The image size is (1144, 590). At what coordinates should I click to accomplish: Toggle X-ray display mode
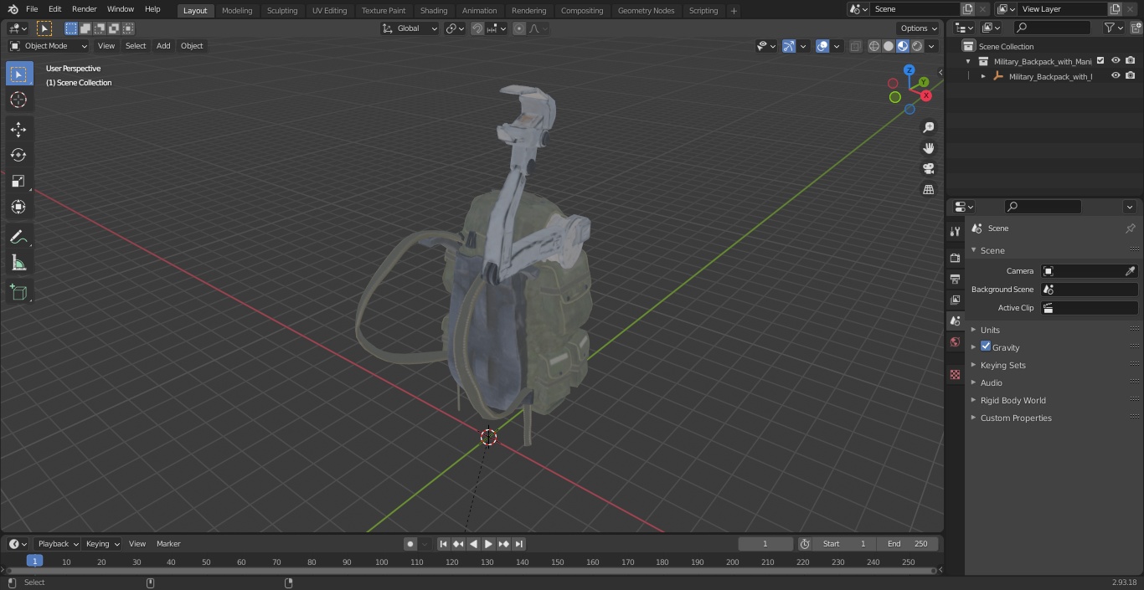(x=855, y=46)
